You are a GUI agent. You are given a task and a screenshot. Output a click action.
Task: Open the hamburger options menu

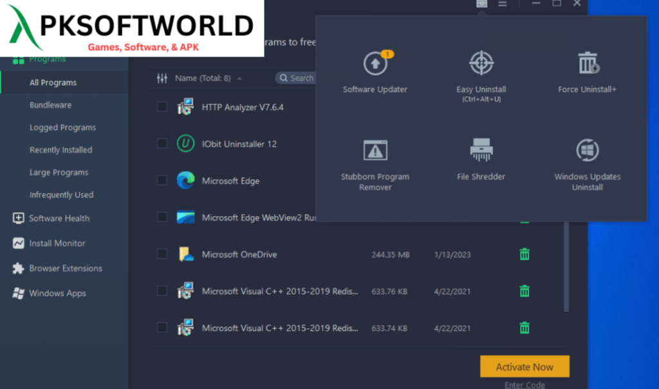click(502, 4)
